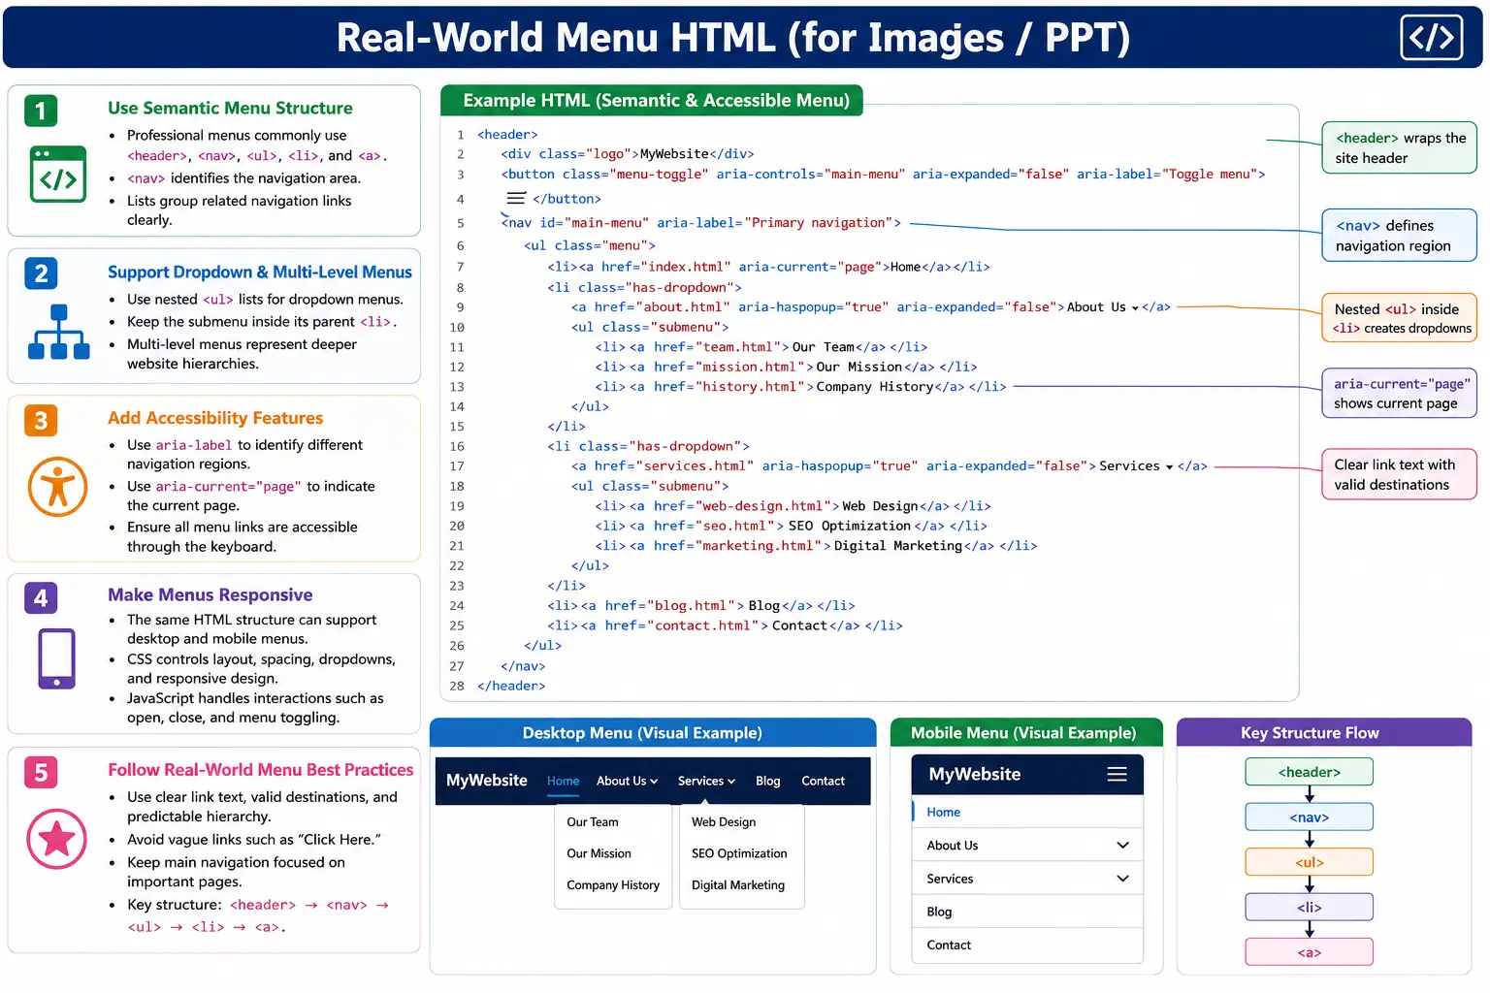
Task: Click 'Clear link text with valid destinations' callout
Action: pos(1399,474)
